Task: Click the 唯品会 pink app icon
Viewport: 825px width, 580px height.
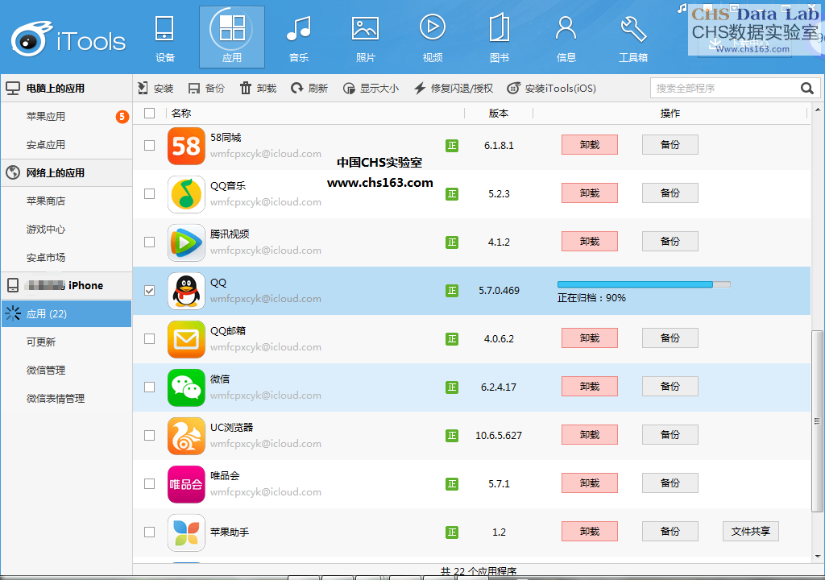Action: point(186,484)
